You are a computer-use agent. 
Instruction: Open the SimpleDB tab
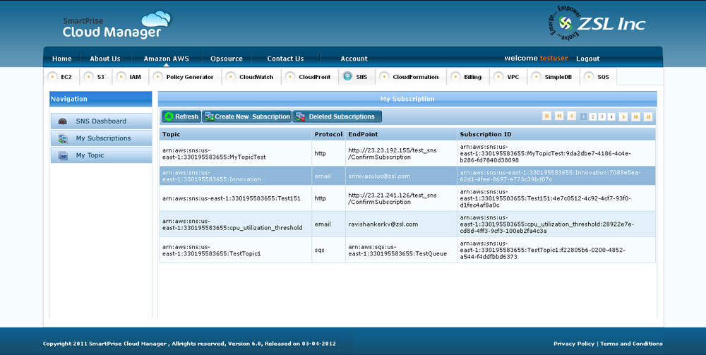(554, 77)
